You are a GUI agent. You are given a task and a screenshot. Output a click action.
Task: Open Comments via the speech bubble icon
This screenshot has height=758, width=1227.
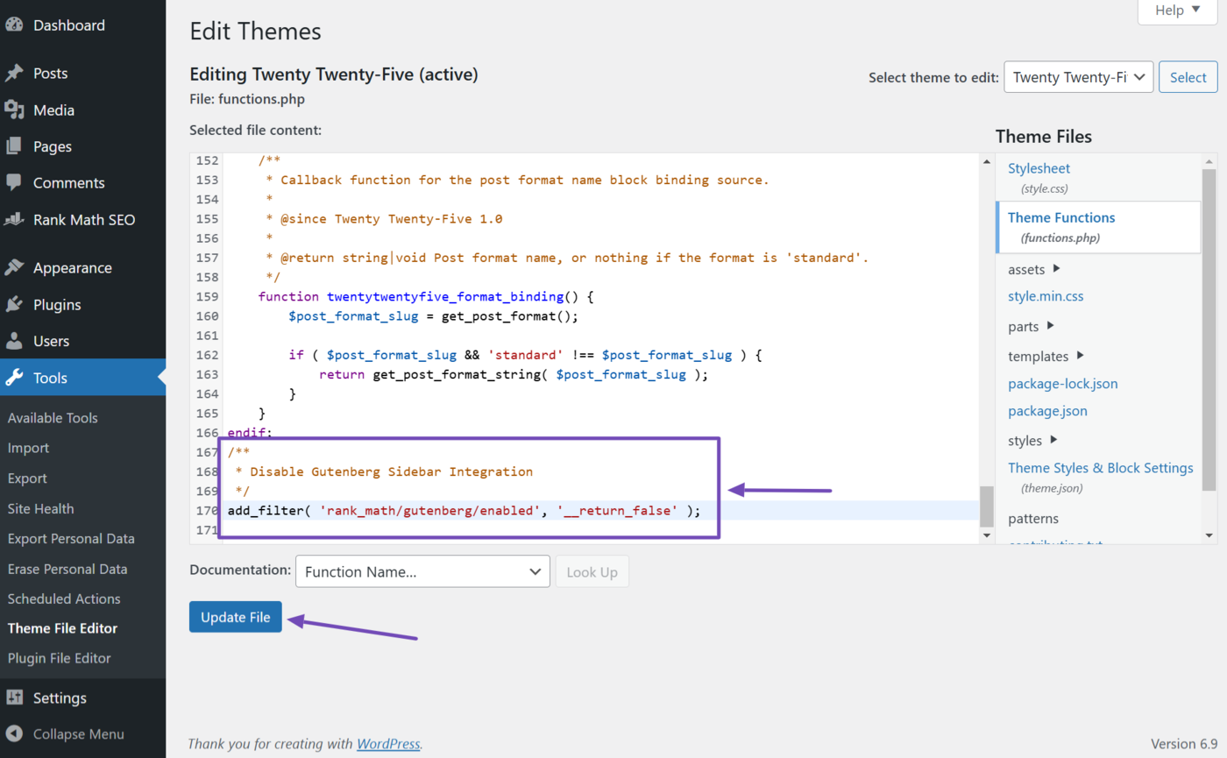(15, 182)
